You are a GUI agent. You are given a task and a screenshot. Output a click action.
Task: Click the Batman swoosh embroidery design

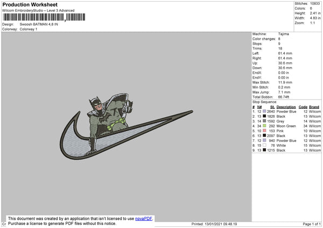[x=127, y=126]
